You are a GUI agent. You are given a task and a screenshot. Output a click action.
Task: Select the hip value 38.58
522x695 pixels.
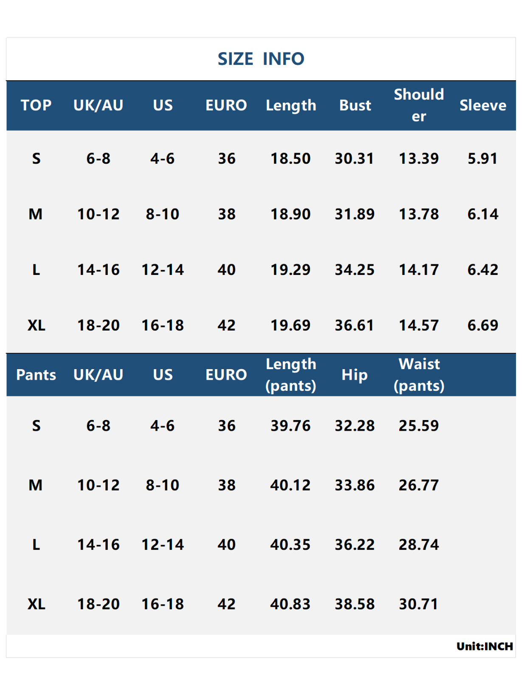click(355, 604)
